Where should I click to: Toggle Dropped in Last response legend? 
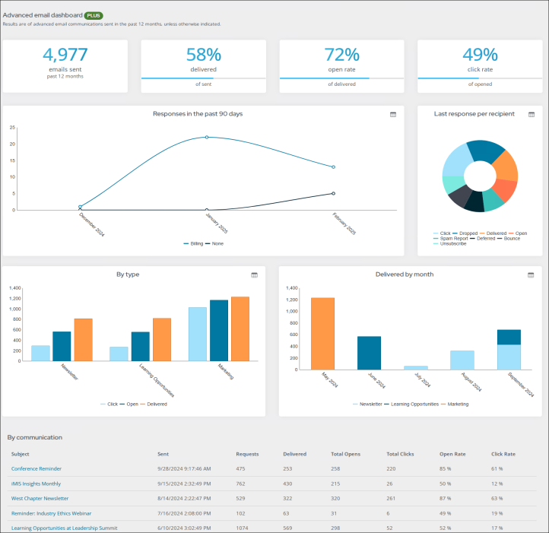[465, 233]
